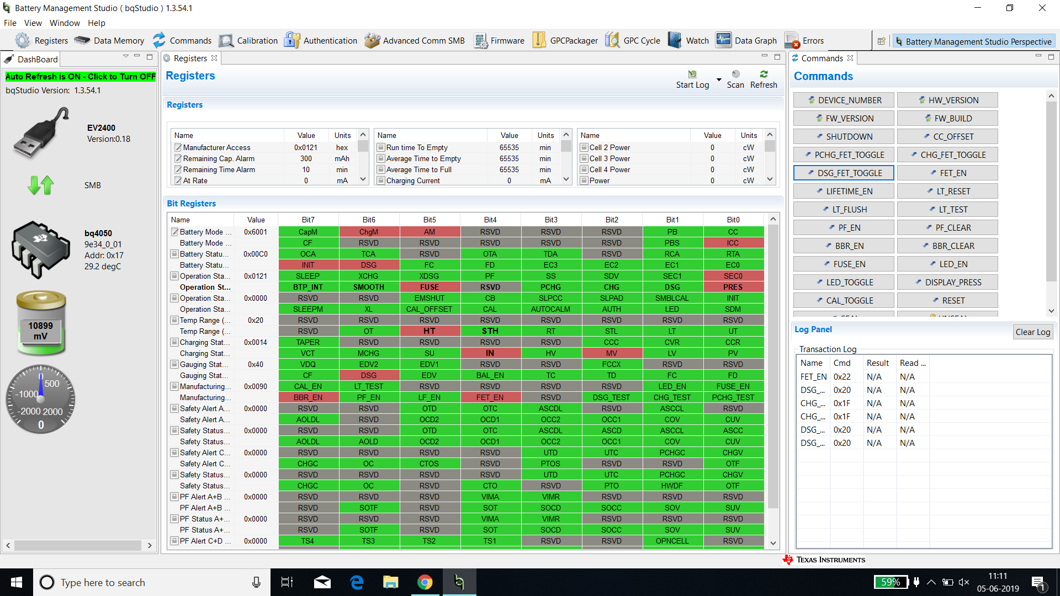Click the battery voltage 10899 mV icon
Image resolution: width=1060 pixels, height=596 pixels.
tap(41, 323)
